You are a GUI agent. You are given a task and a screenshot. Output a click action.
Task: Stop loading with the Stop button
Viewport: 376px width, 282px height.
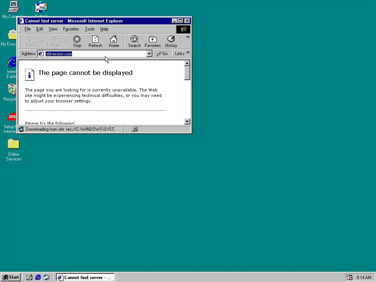point(77,42)
